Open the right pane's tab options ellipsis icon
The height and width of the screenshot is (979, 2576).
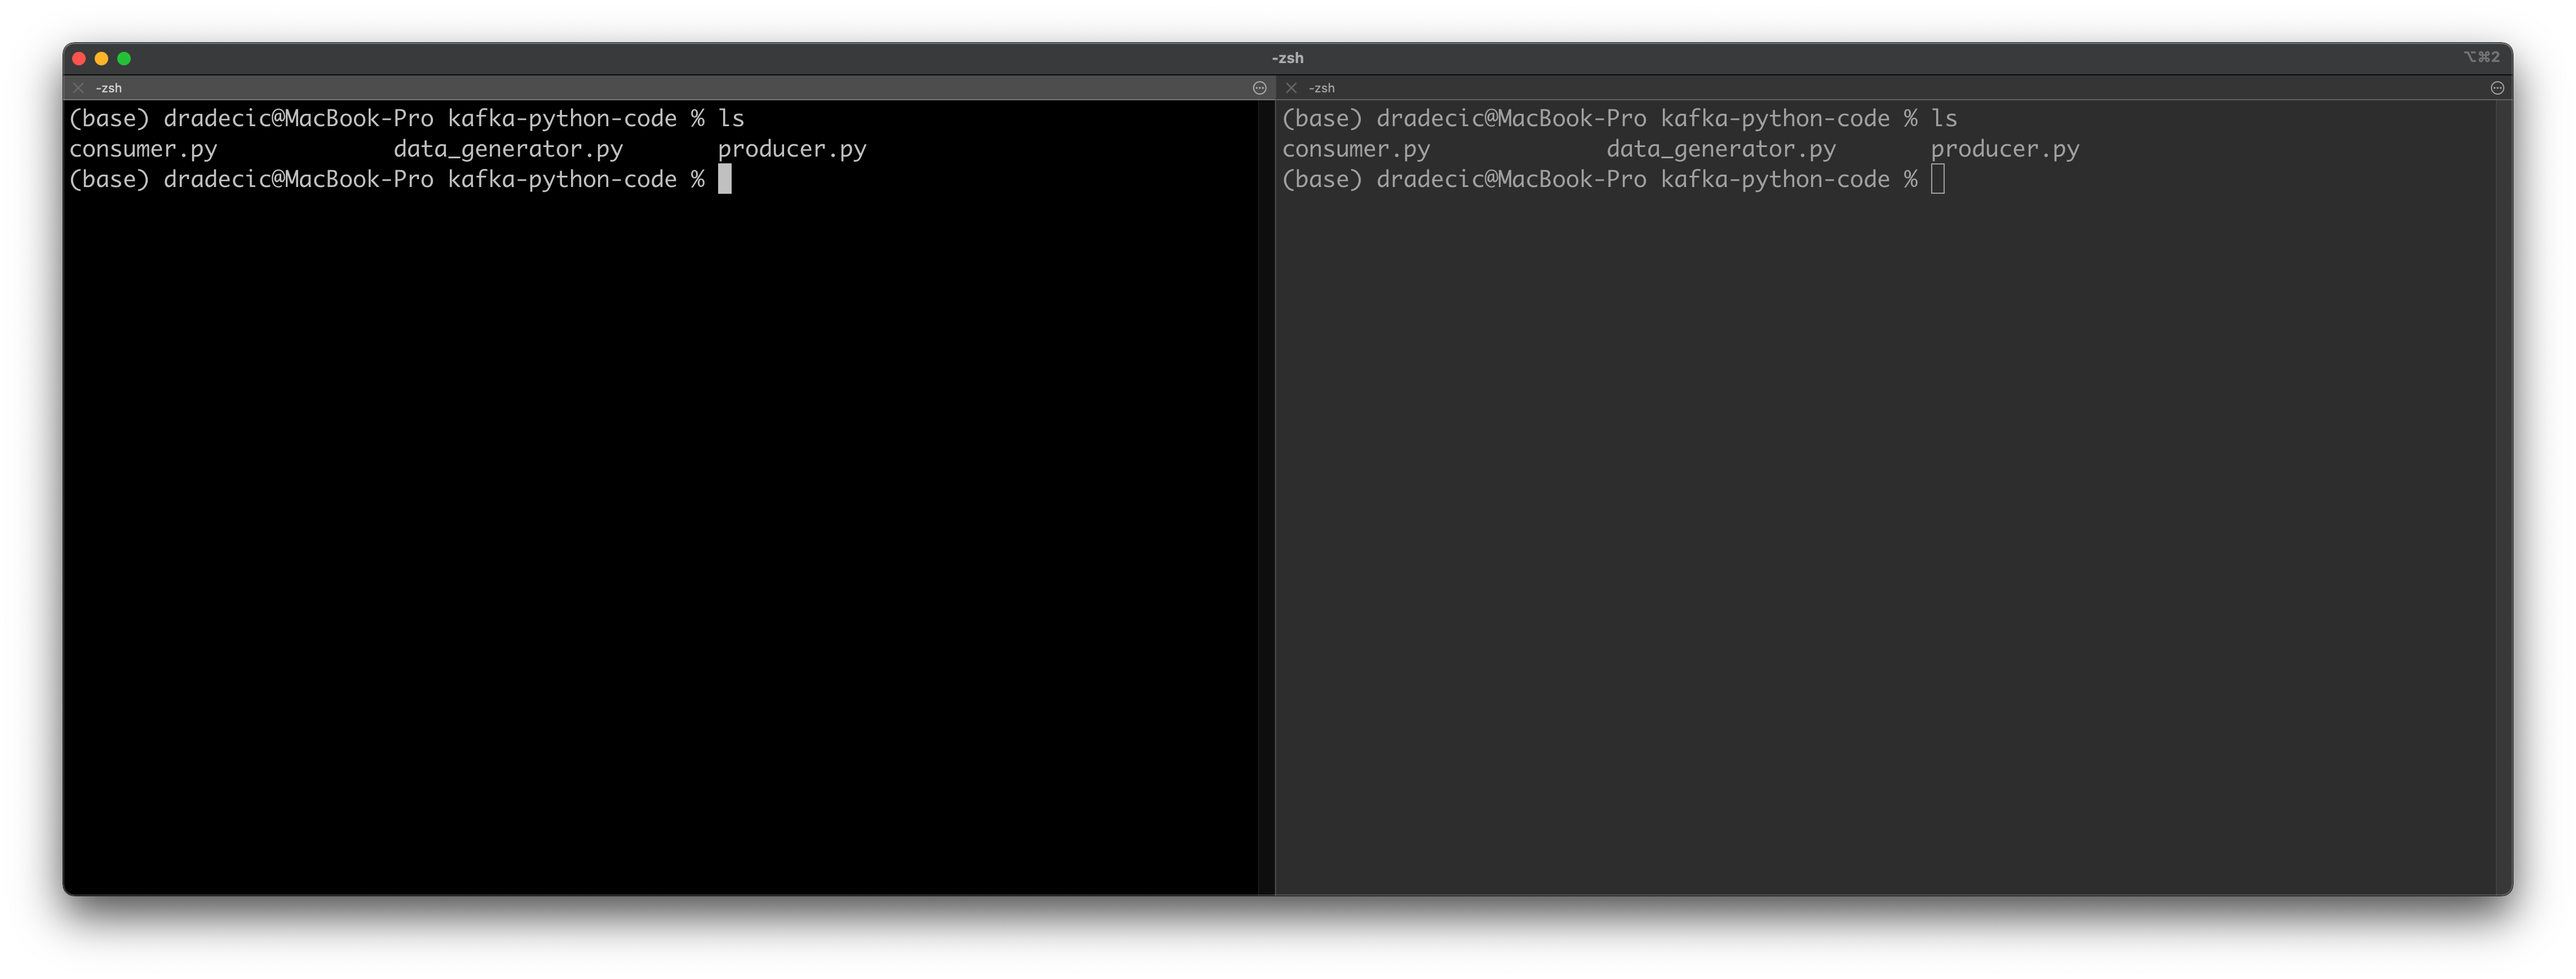click(x=2497, y=88)
